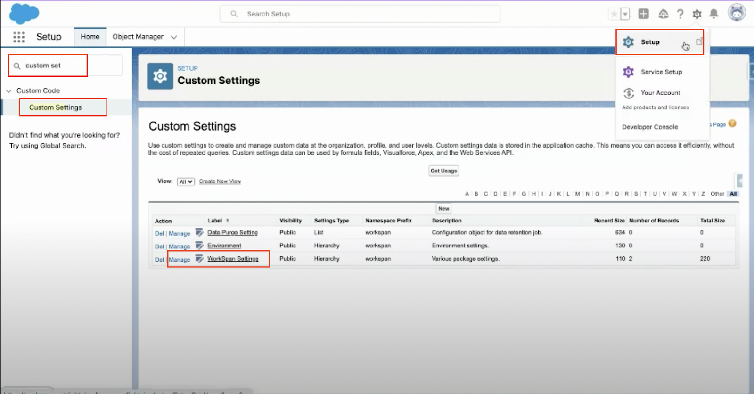Open the View dropdown set to All
The height and width of the screenshot is (394, 754).
tap(186, 181)
